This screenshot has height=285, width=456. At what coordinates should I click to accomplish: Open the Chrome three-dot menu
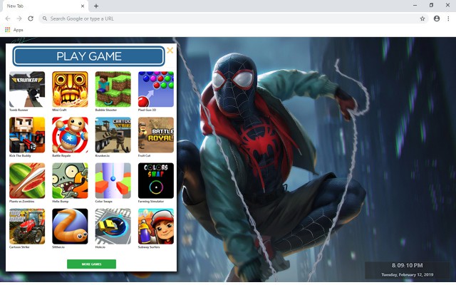tap(448, 19)
